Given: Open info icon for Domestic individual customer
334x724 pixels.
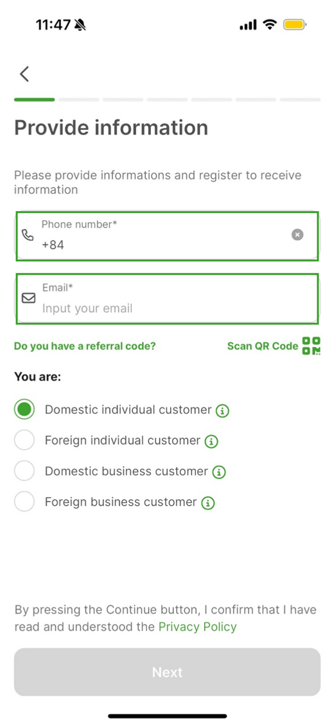Looking at the screenshot, I should [222, 411].
